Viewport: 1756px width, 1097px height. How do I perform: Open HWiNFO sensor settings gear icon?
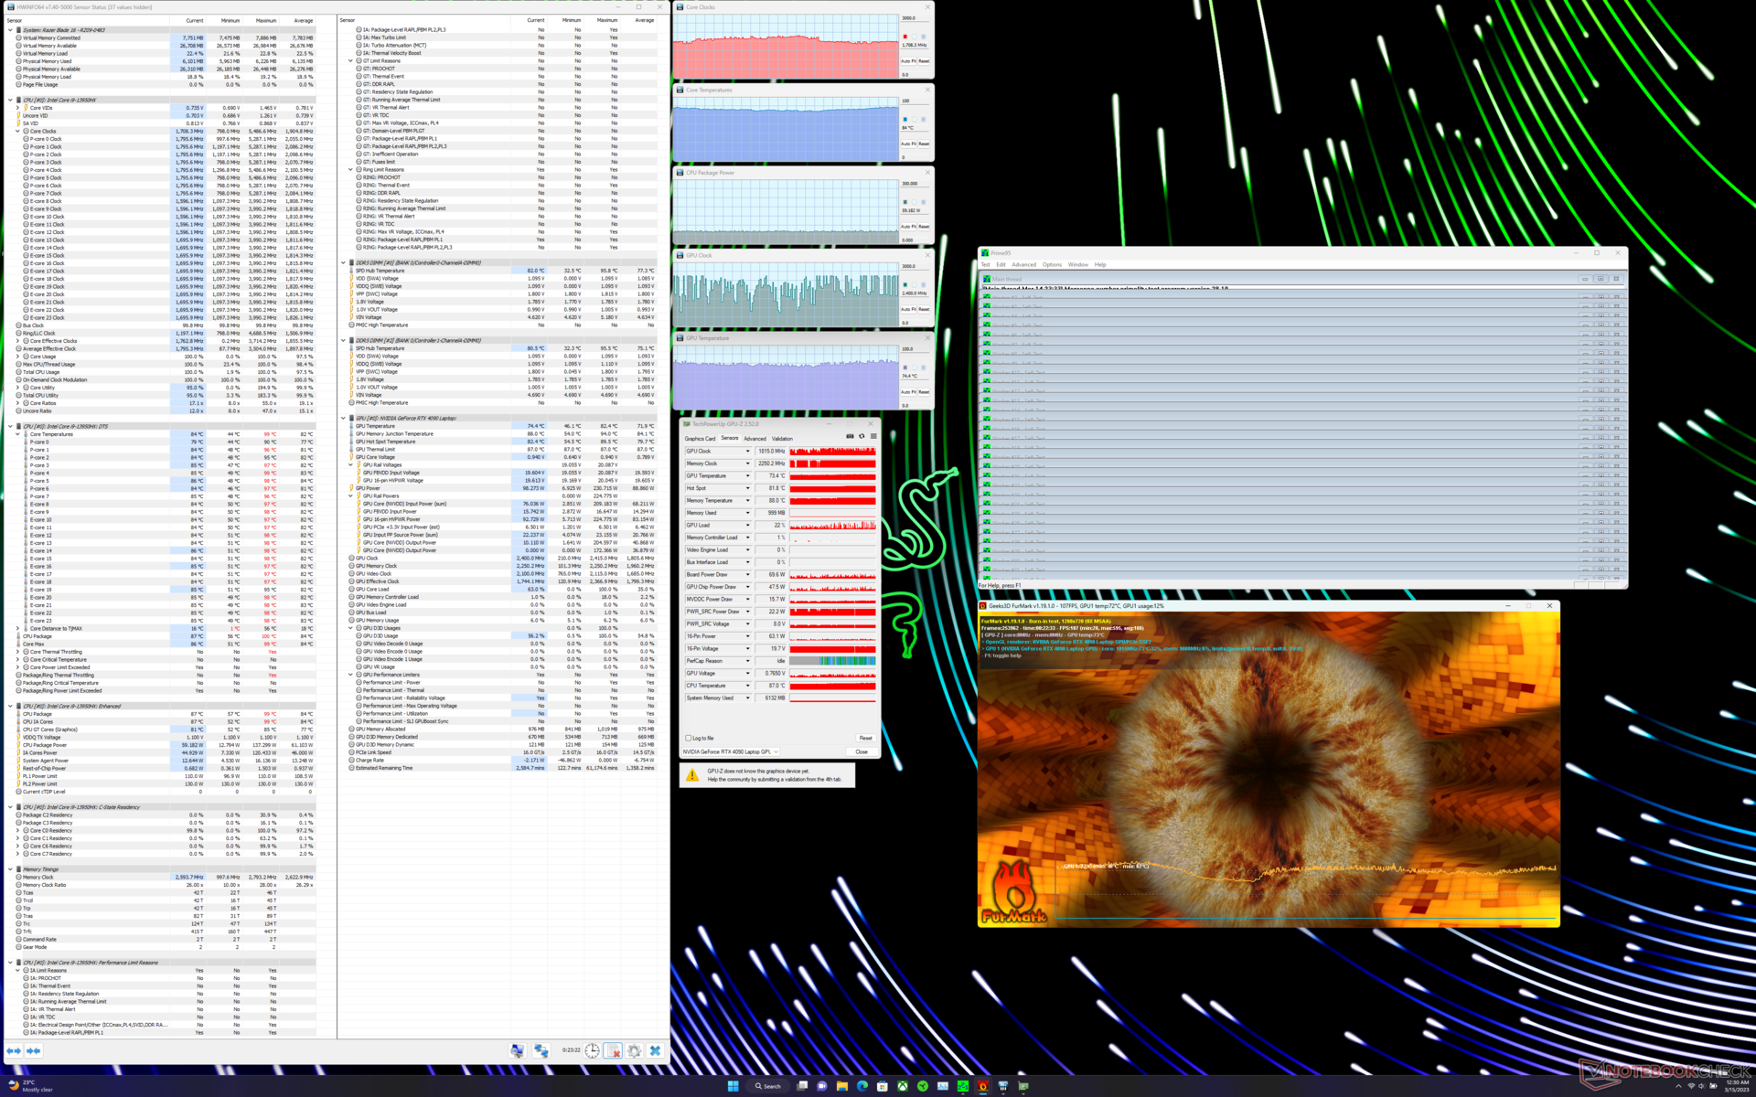(x=634, y=1050)
